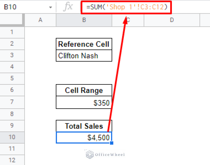Select the Clifton Nash cell
210x165 pixels.
click(84, 56)
